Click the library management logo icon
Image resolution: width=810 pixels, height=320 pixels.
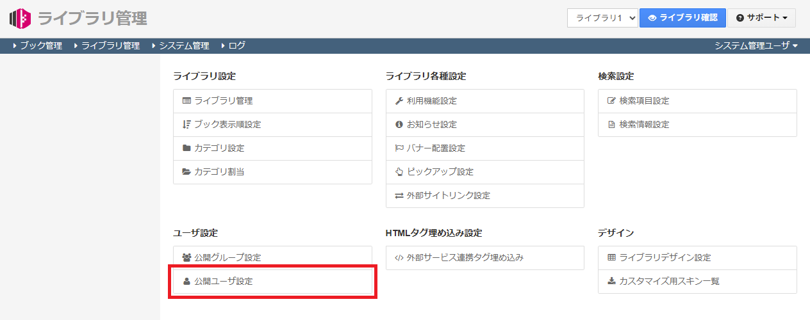(x=20, y=18)
